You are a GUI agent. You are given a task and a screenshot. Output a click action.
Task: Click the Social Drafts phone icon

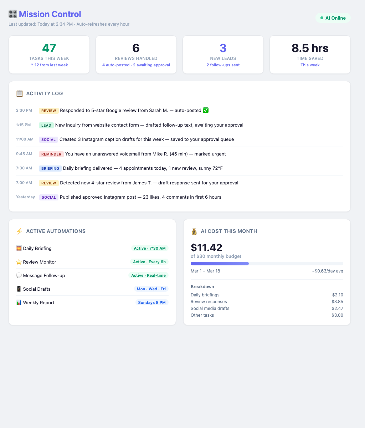(19, 289)
